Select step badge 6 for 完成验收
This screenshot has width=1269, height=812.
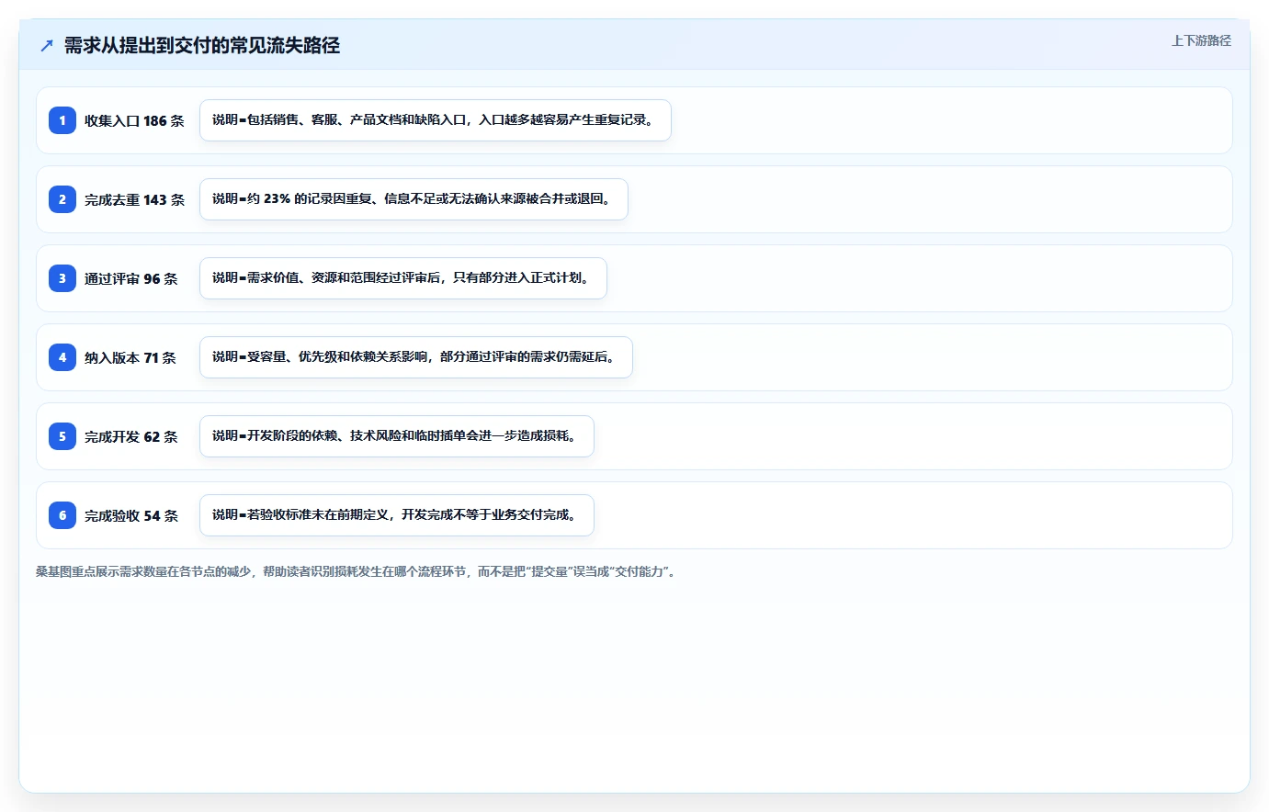pos(62,515)
